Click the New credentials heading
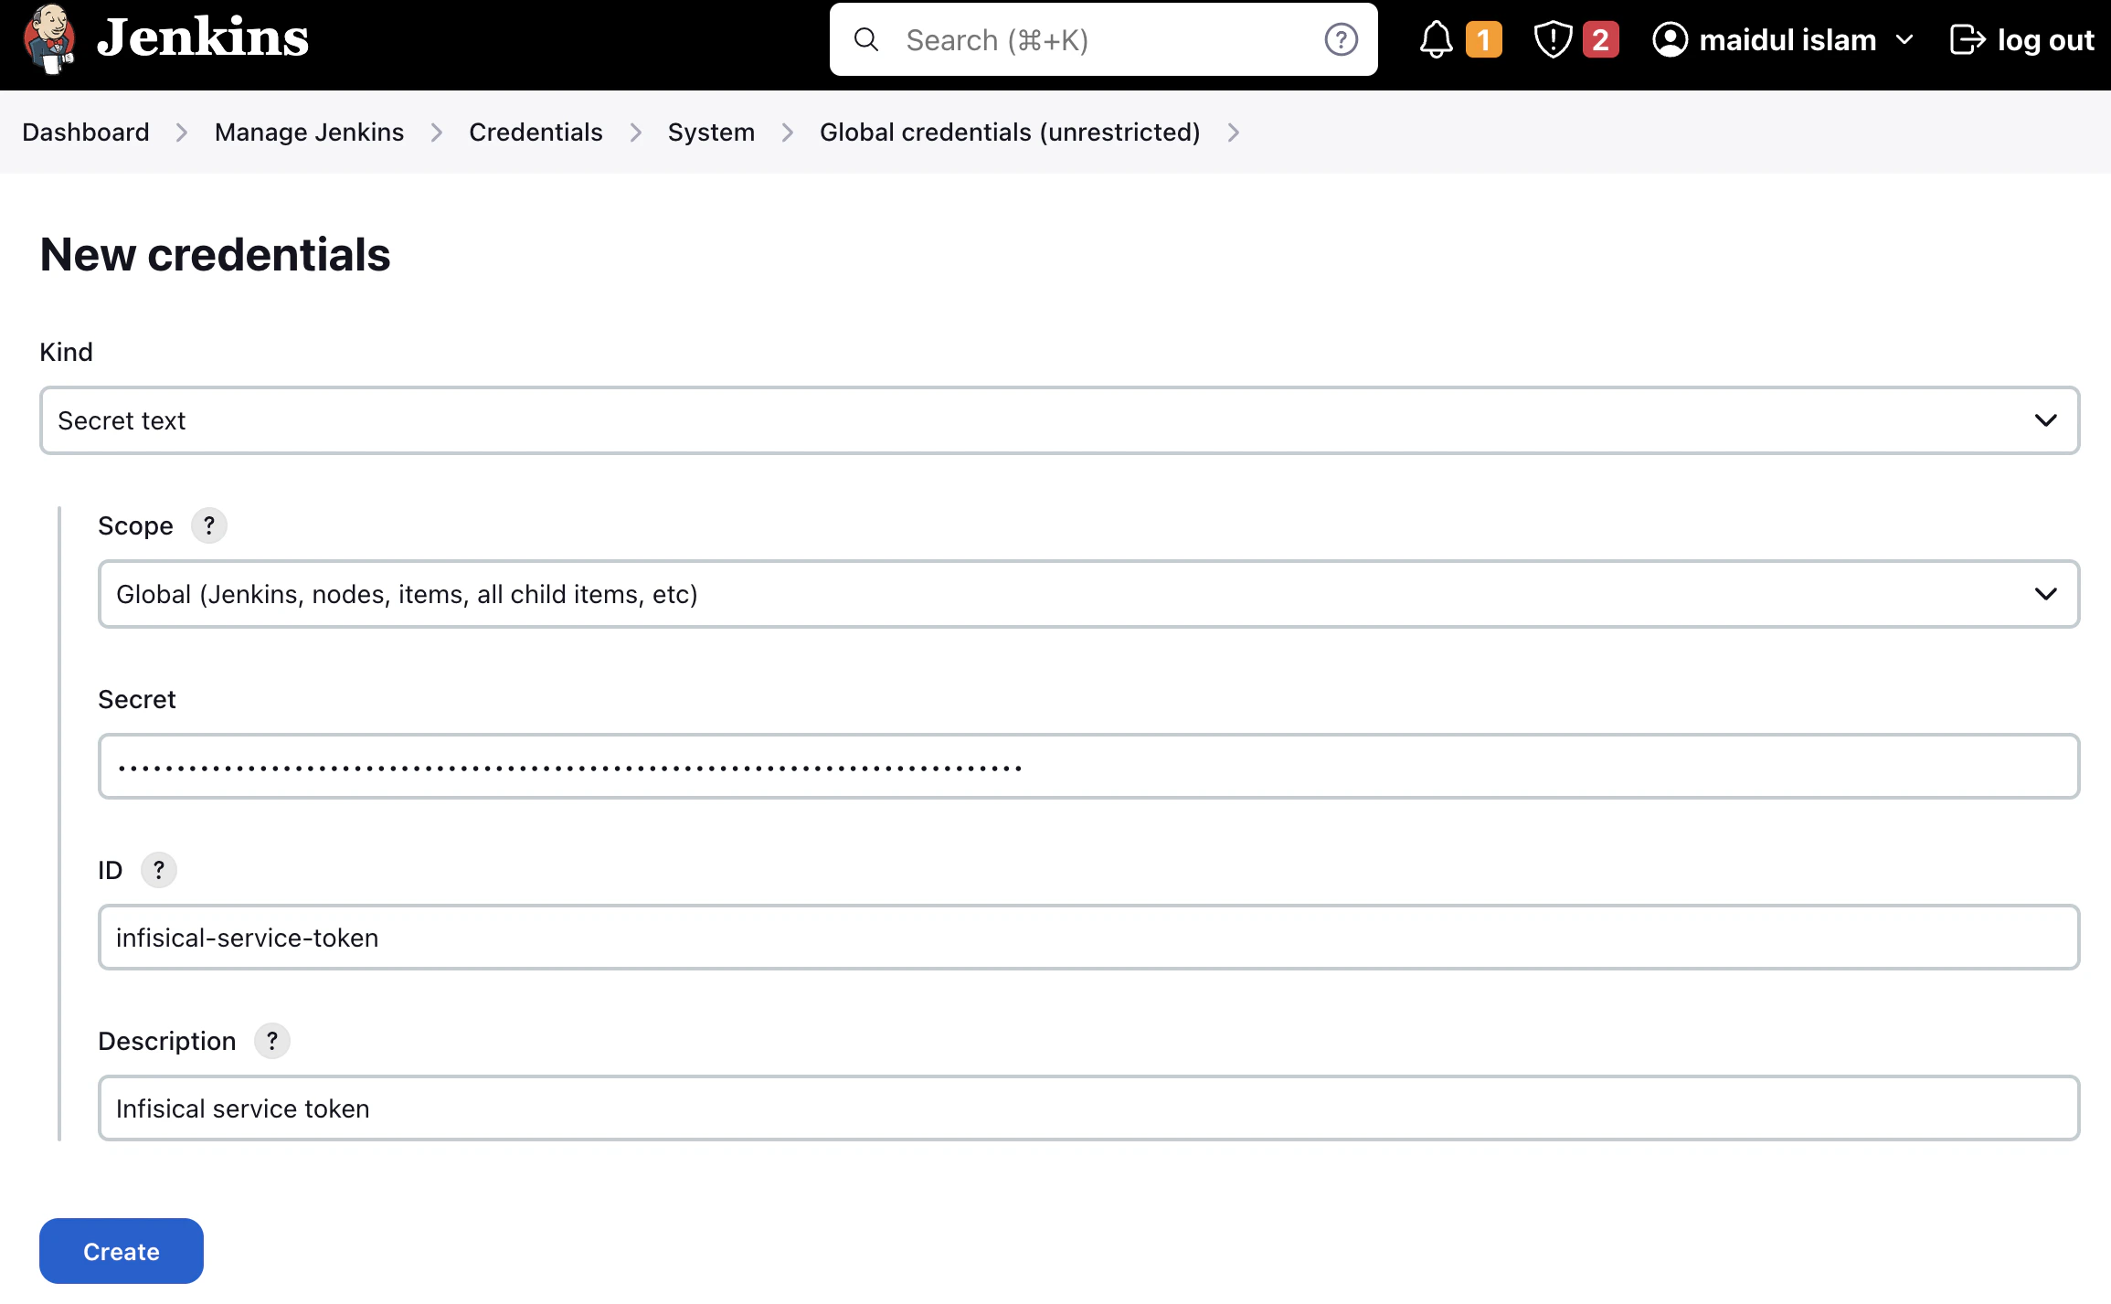 click(215, 254)
